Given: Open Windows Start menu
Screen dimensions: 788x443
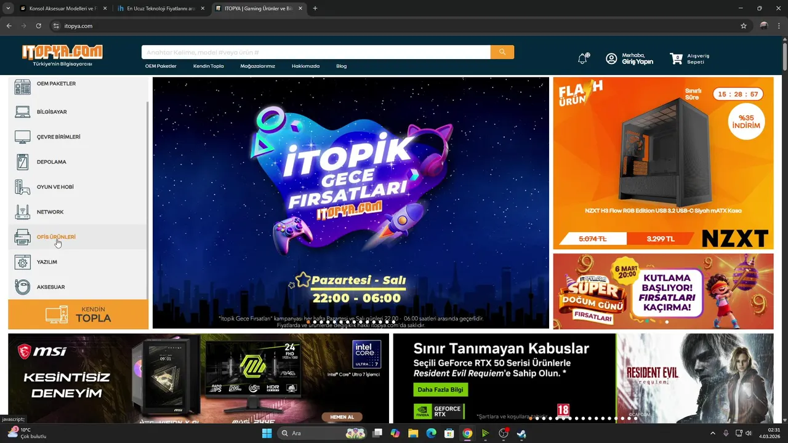Looking at the screenshot, I should tap(267, 433).
